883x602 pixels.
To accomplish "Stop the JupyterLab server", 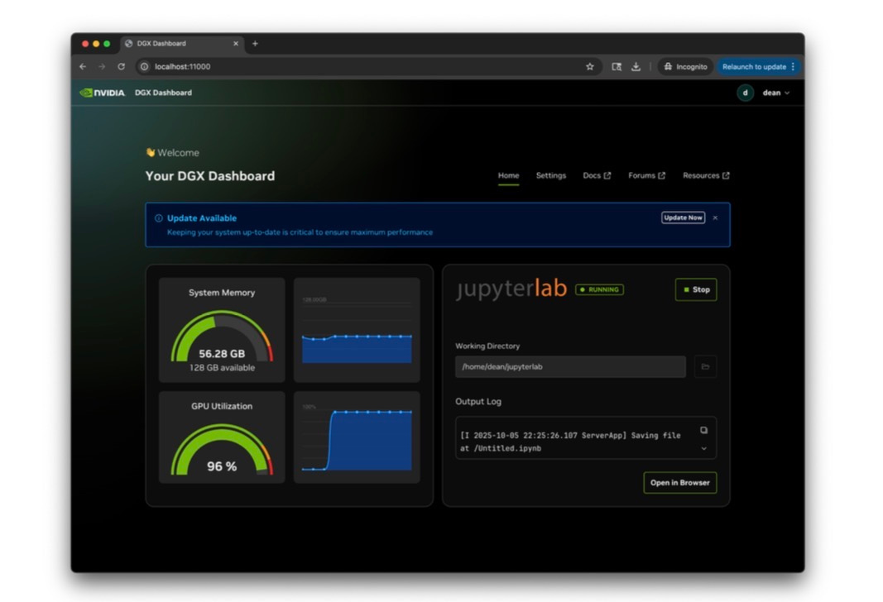I will pyautogui.click(x=696, y=289).
